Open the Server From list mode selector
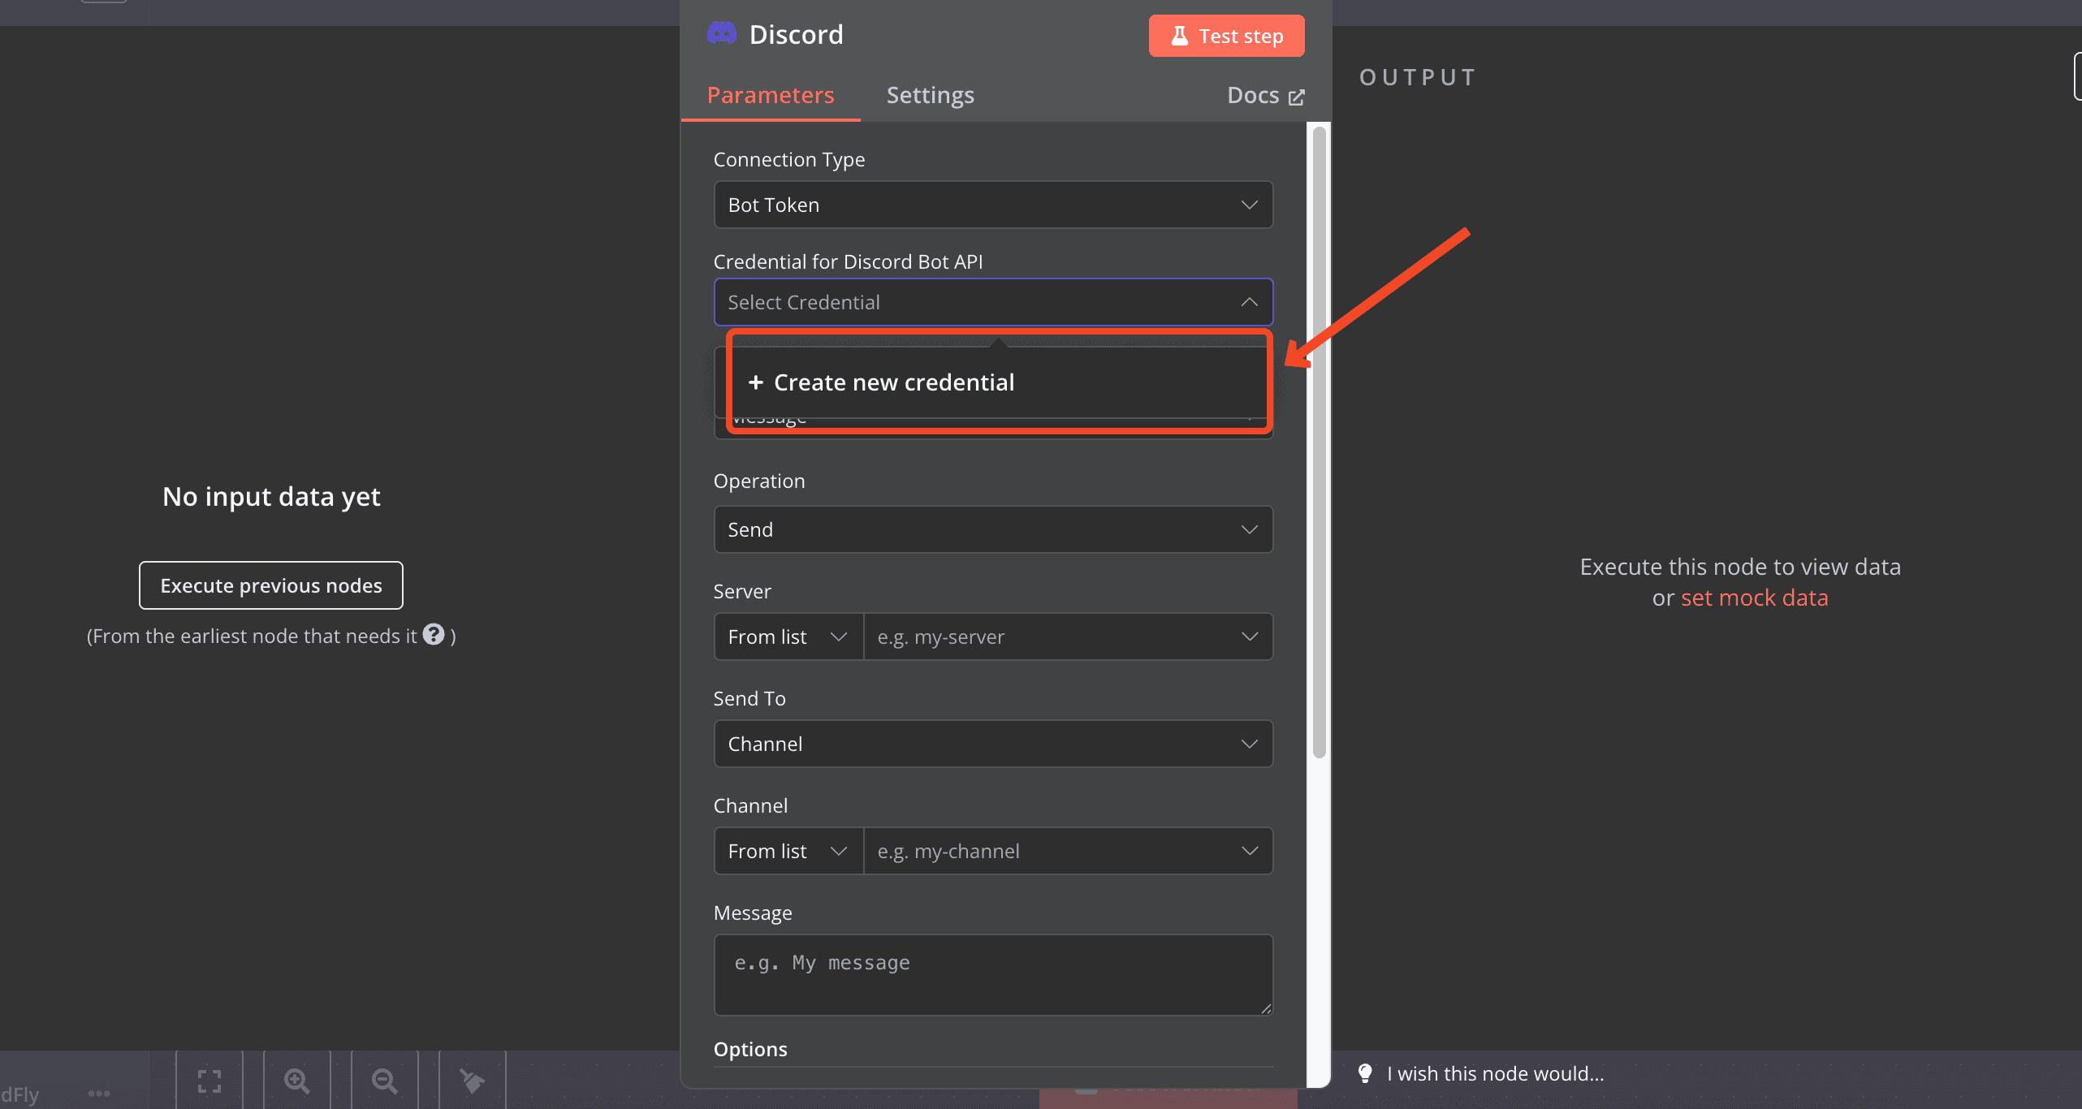 [x=788, y=636]
